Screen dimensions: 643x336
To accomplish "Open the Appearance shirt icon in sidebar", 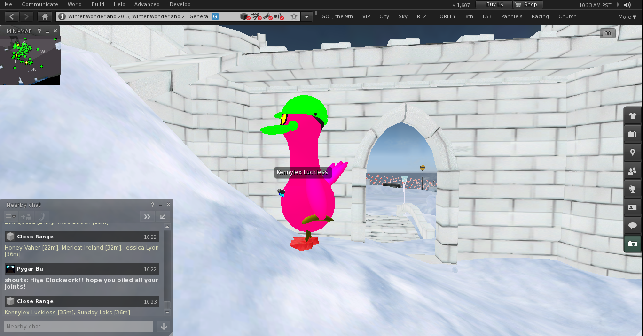I will (x=632, y=116).
